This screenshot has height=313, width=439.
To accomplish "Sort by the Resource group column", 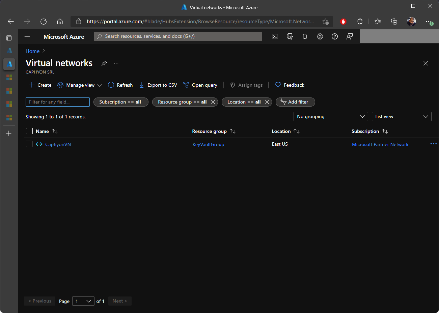I will click(214, 131).
